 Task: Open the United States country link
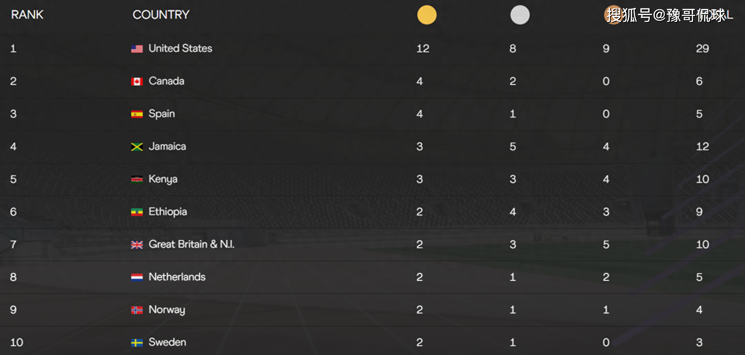[180, 48]
